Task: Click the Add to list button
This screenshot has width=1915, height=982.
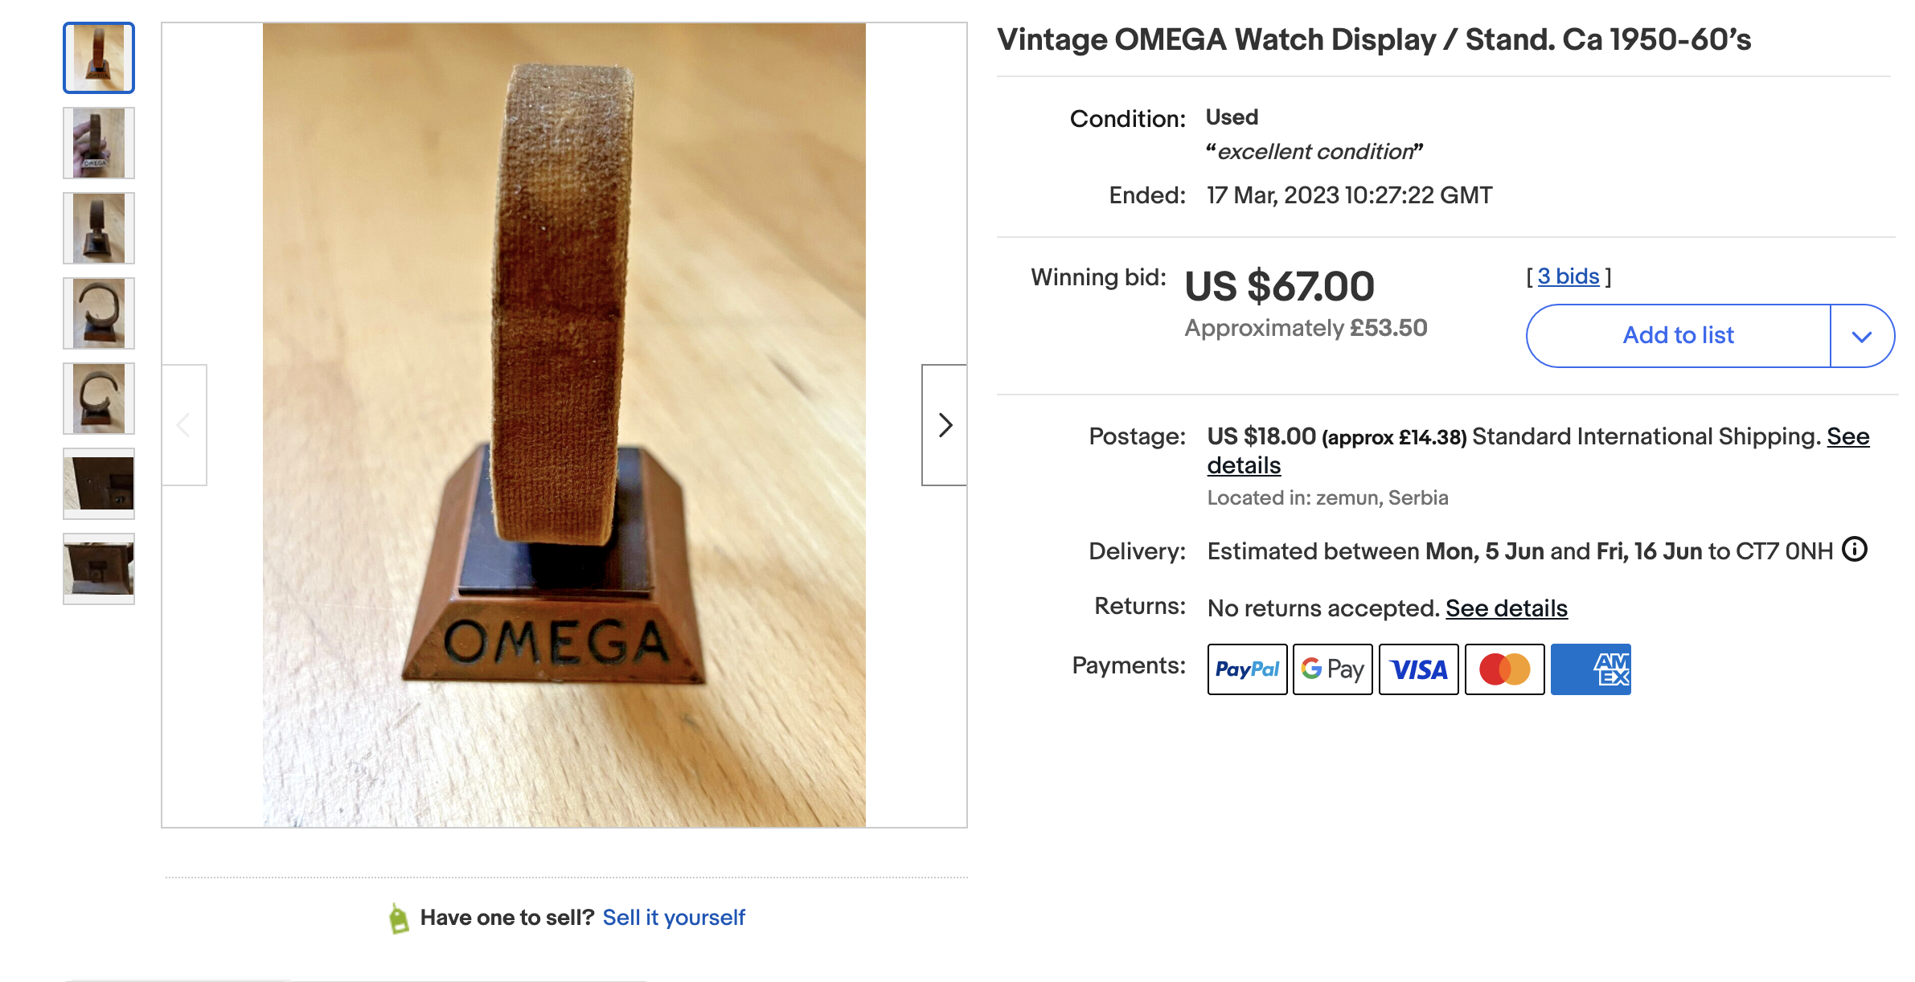Action: tap(1678, 336)
